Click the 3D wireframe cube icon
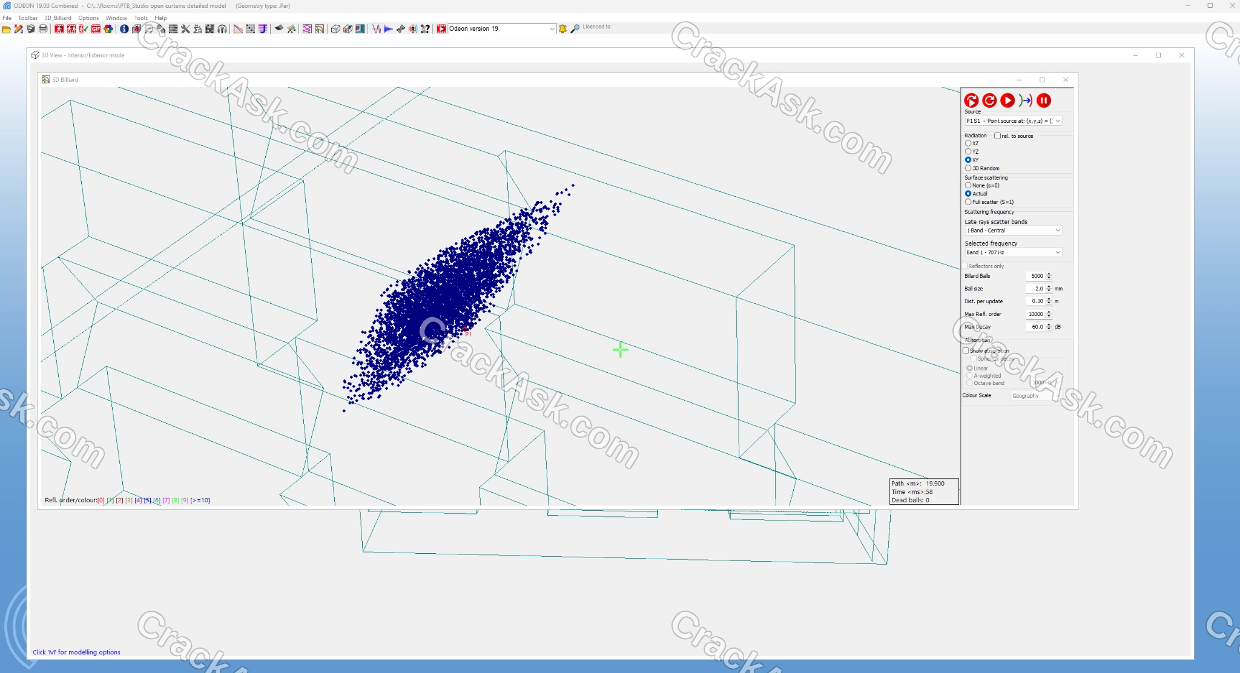The height and width of the screenshot is (673, 1240). tap(335, 29)
